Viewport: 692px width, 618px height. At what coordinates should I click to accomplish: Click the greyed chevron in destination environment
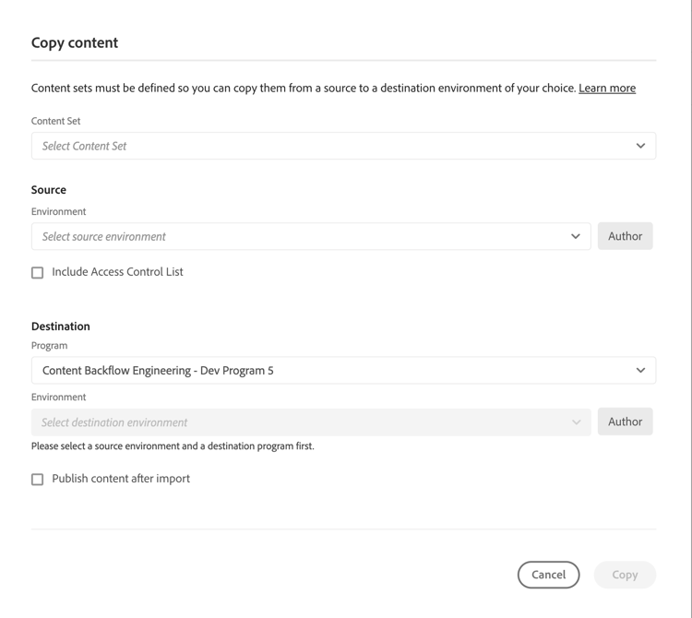click(x=576, y=422)
